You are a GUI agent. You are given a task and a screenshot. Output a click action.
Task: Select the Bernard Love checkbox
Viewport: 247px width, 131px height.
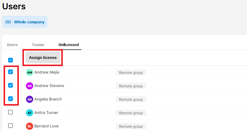point(10,126)
